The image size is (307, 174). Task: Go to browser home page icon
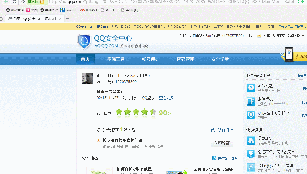coord(23,2)
